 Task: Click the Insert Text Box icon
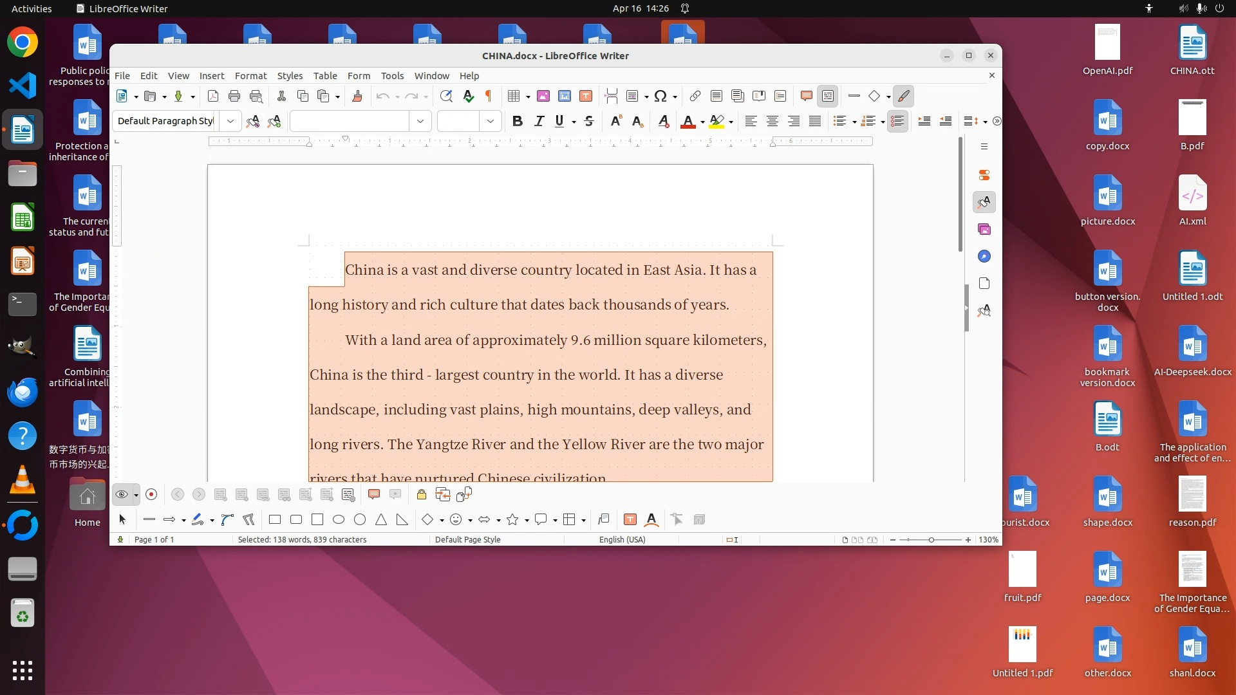(585, 97)
